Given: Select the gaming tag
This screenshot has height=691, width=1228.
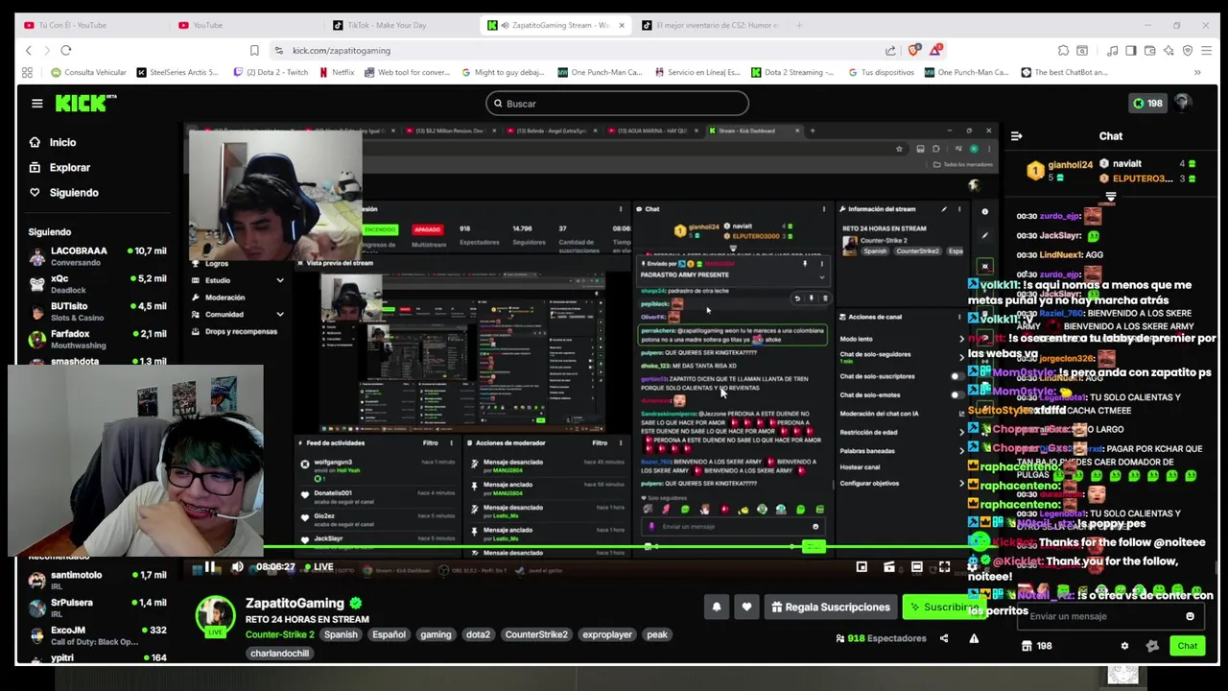Looking at the screenshot, I should pyautogui.click(x=436, y=634).
